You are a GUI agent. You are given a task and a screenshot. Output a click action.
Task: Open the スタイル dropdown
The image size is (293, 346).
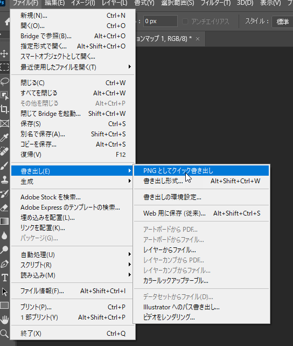(x=283, y=22)
